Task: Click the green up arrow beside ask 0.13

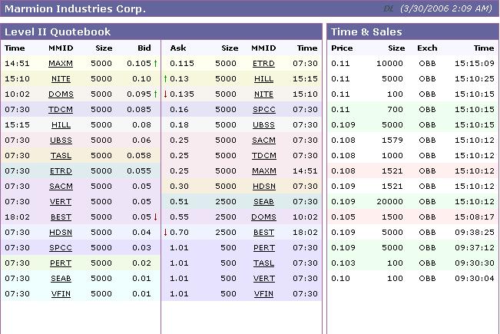Action: click(165, 78)
